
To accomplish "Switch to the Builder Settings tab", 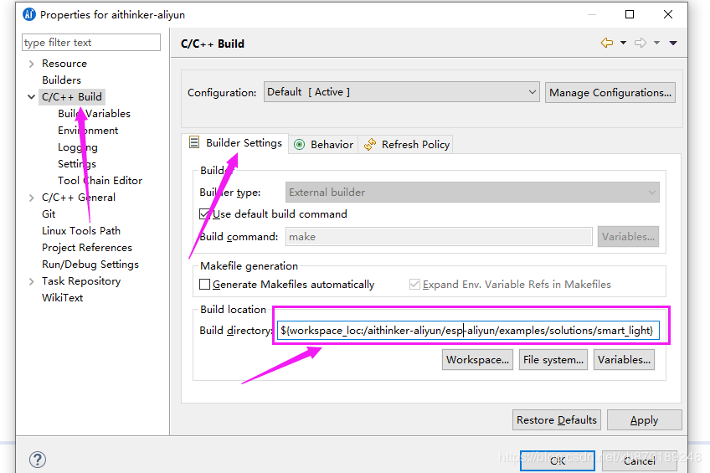I will [235, 143].
